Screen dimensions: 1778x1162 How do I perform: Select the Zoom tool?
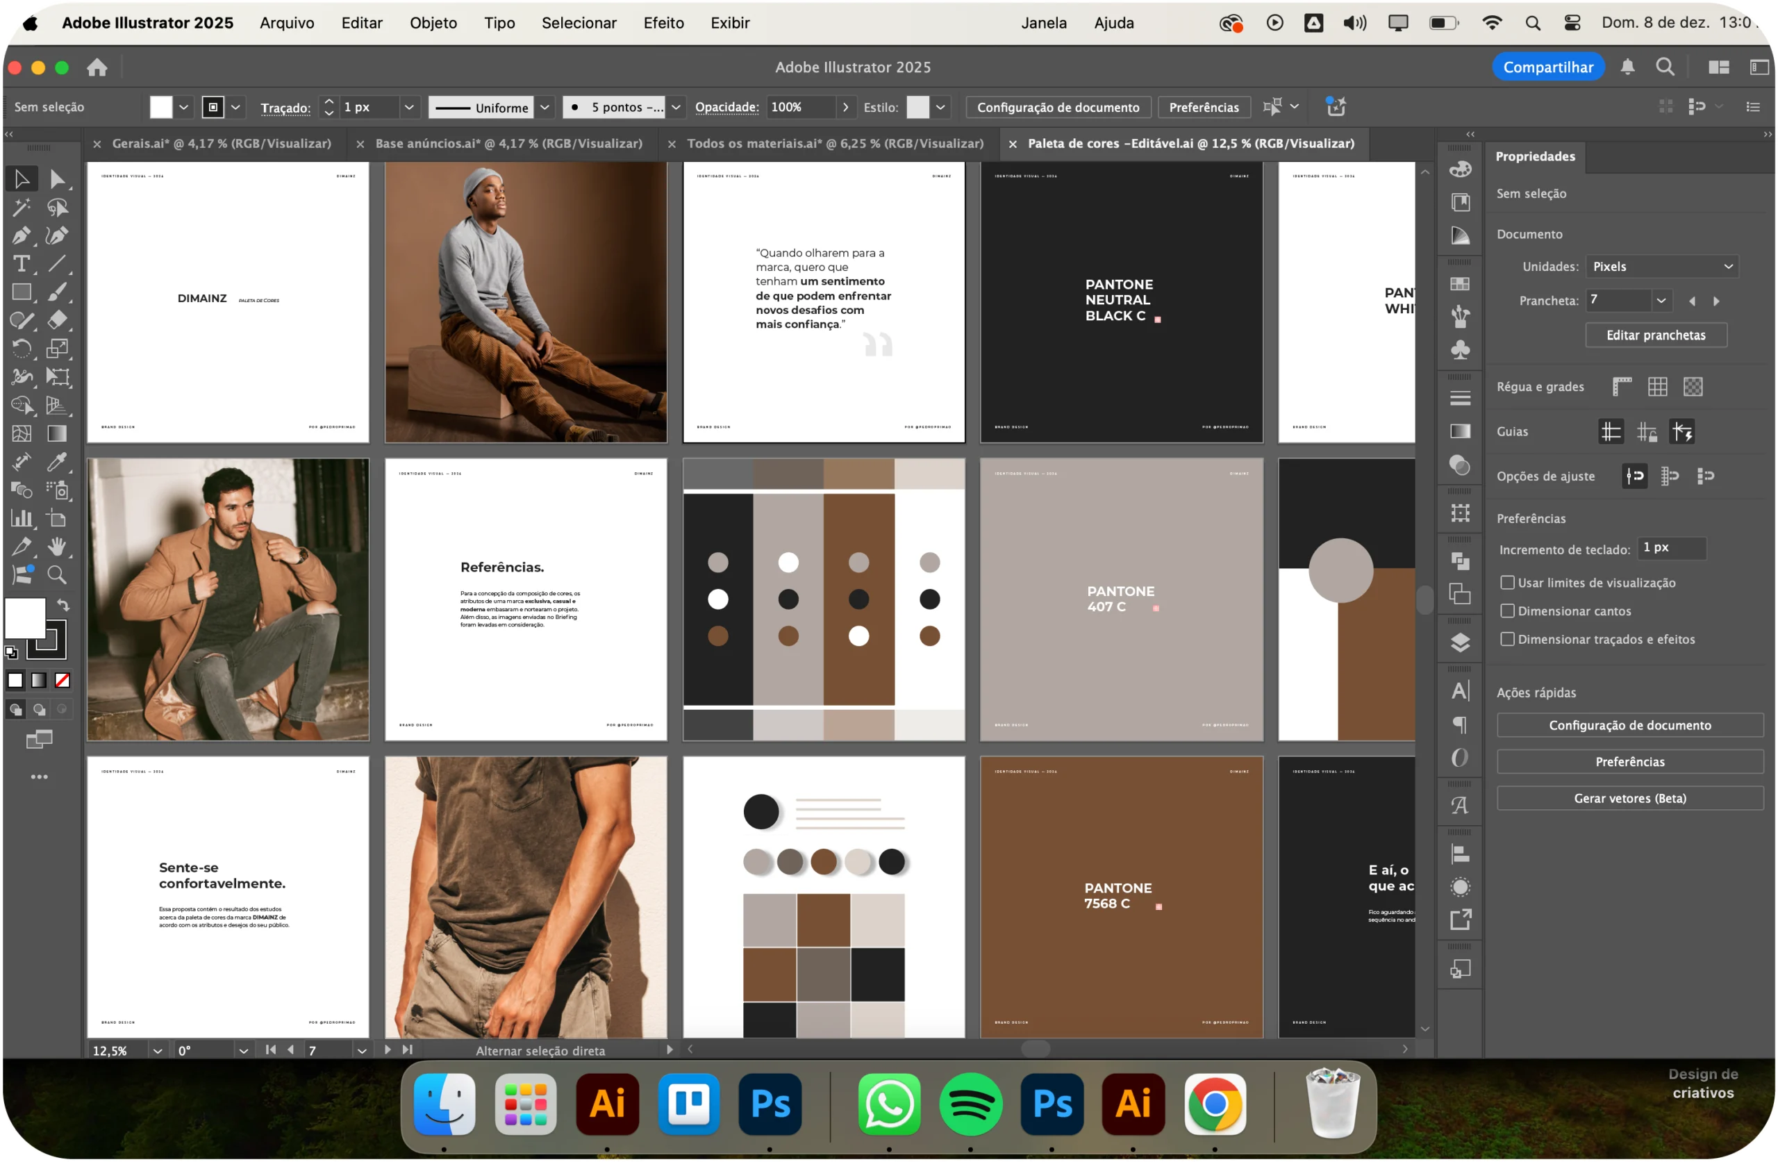pyautogui.click(x=58, y=575)
